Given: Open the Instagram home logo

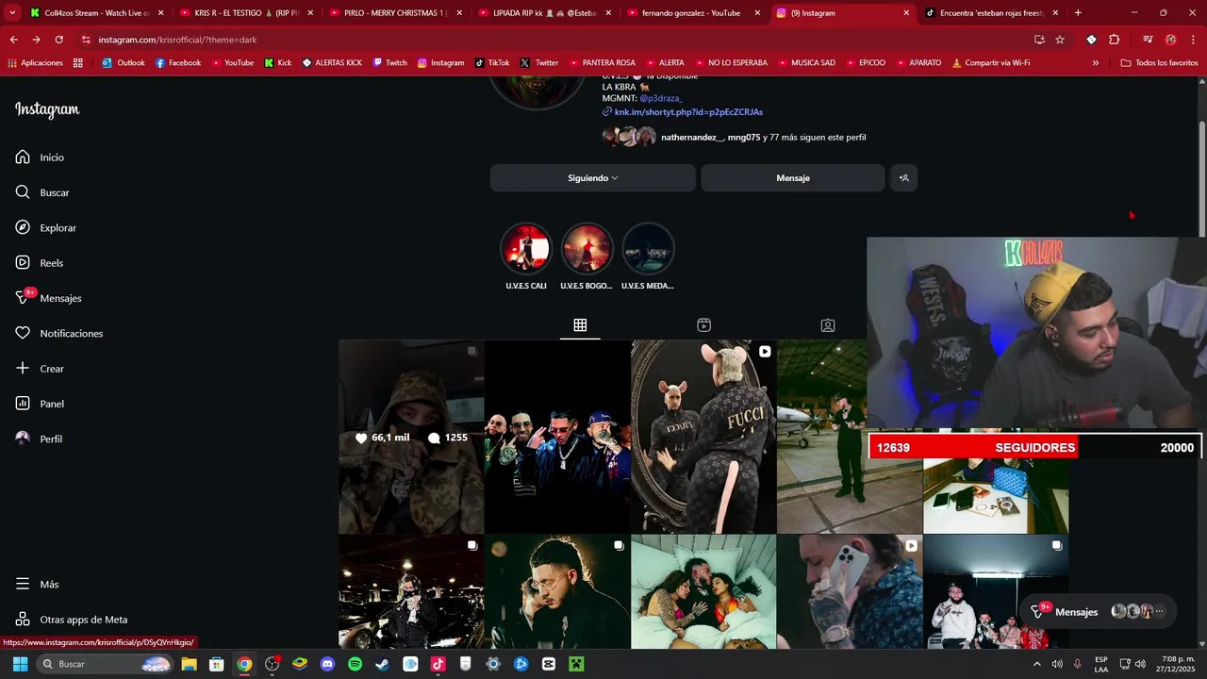Looking at the screenshot, I should click(47, 109).
